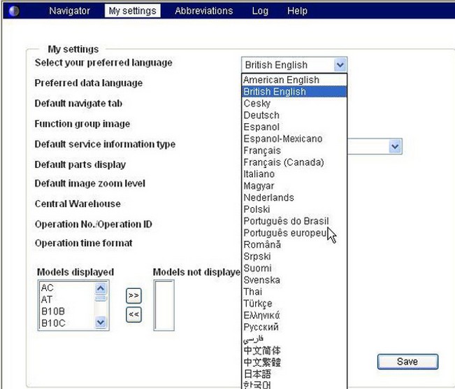
Task: Move selected model to not displayed (>>)
Action: click(133, 295)
